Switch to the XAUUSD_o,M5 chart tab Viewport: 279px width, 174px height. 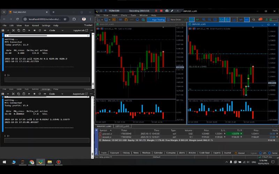tap(104, 126)
